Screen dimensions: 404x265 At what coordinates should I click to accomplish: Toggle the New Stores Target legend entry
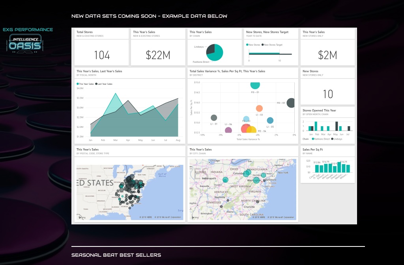click(272, 45)
